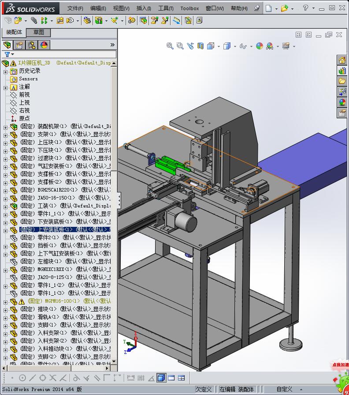Click the Hide/Show items glasses icon
Image resolution: width=349 pixels, height=395 pixels.
coord(243,46)
